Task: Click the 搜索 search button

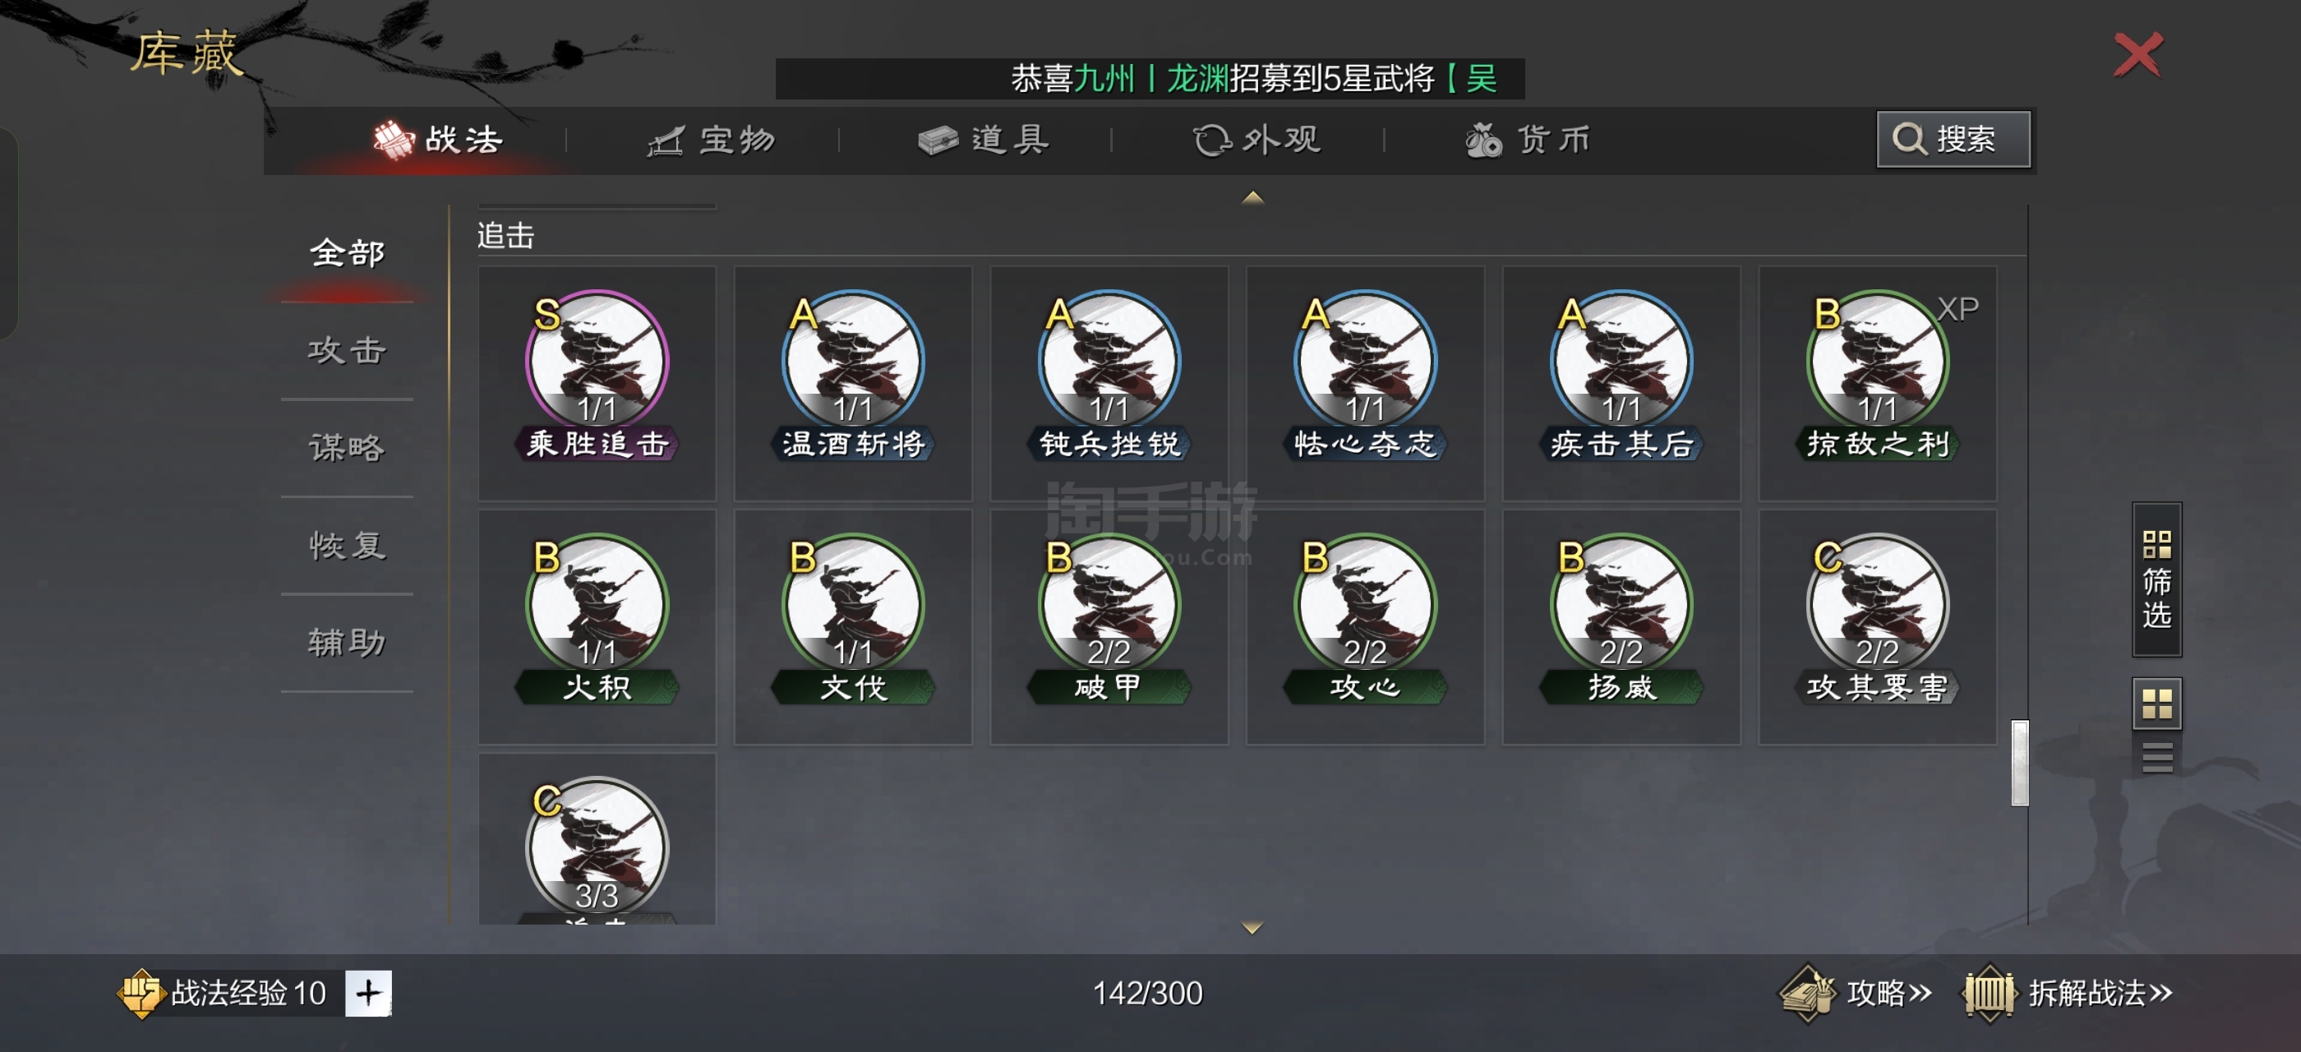Action: click(x=1953, y=140)
